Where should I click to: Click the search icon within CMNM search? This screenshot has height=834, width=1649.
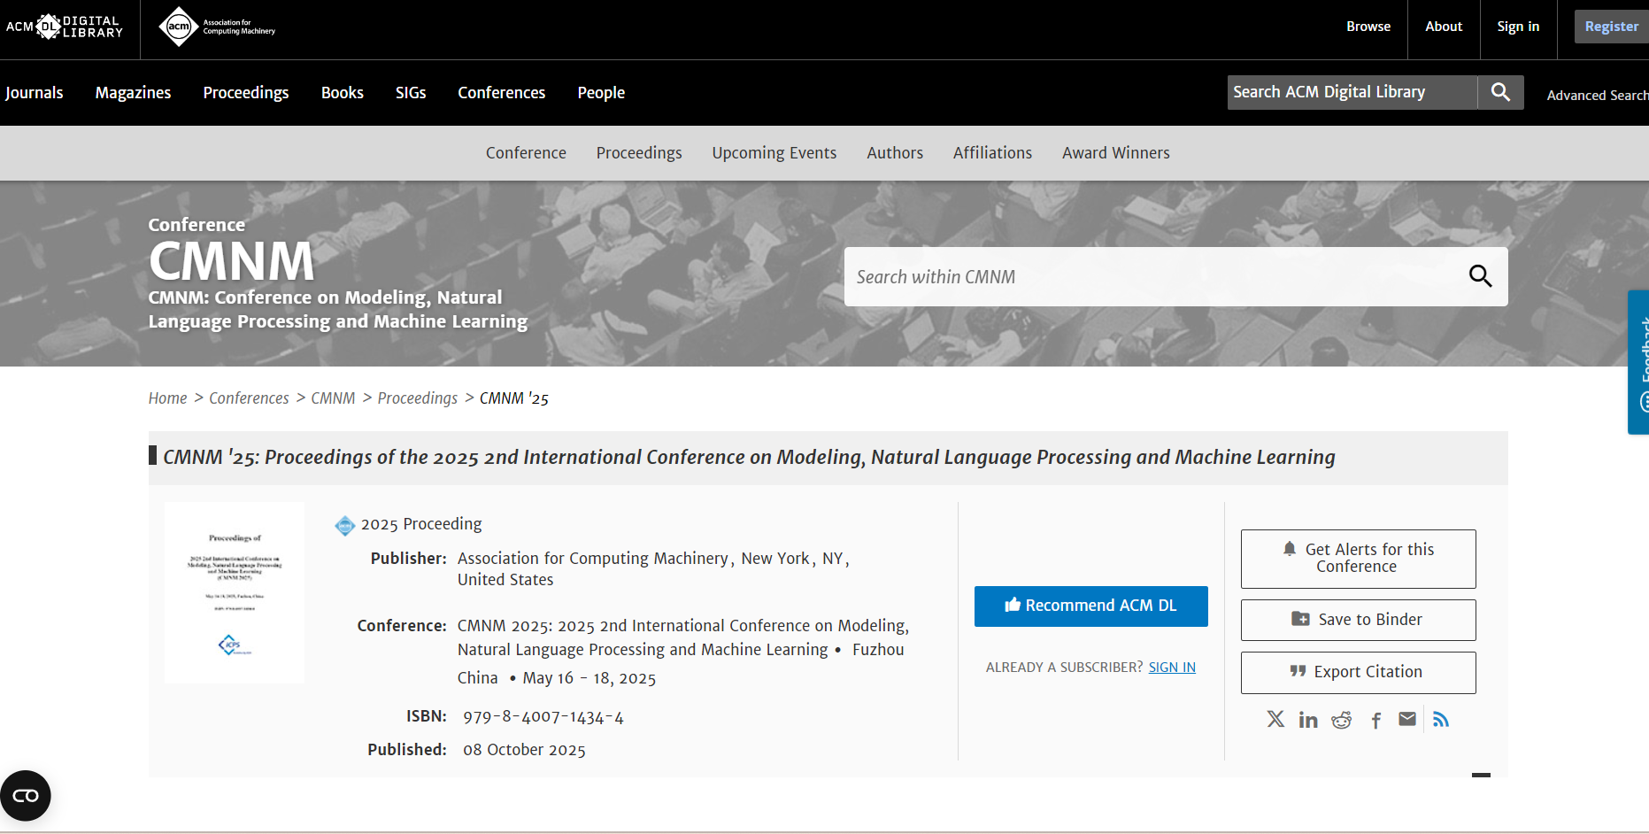coord(1480,276)
